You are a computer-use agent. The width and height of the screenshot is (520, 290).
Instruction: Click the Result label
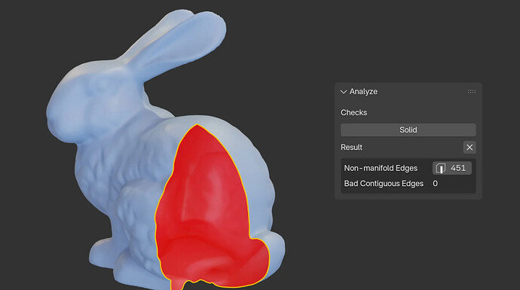point(351,147)
